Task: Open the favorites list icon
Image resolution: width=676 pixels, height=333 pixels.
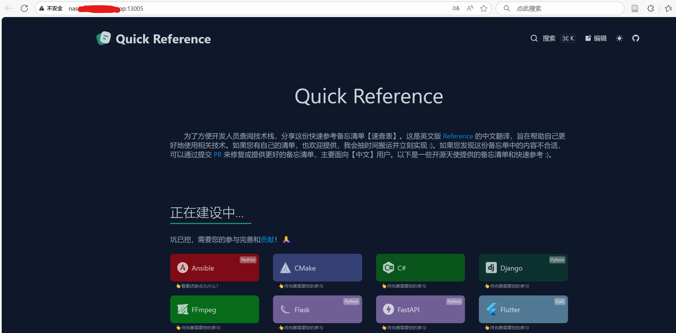Action: tap(668, 8)
